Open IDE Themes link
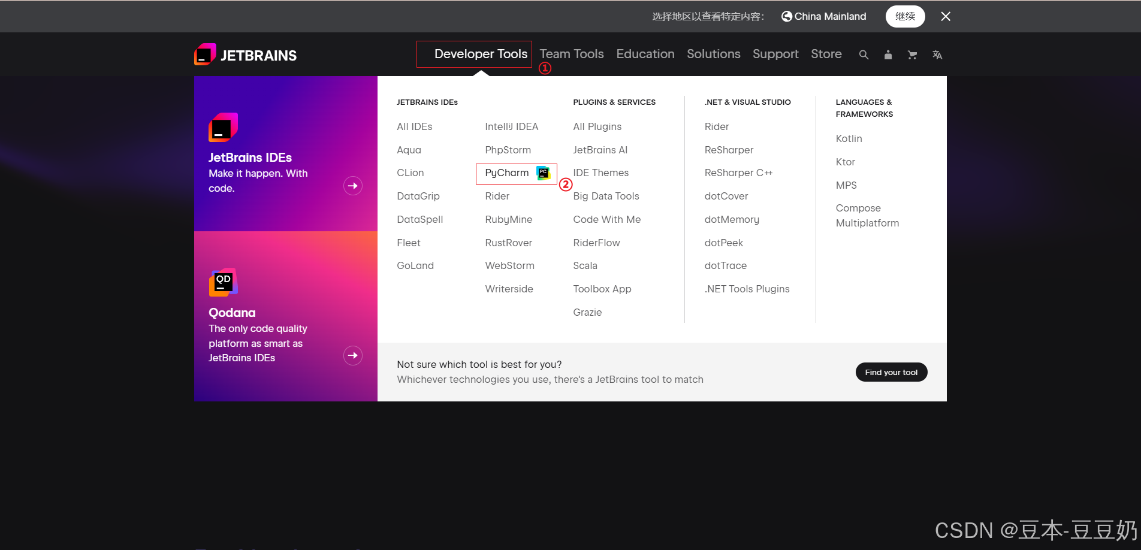Viewport: 1141px width, 550px height. tap(601, 173)
